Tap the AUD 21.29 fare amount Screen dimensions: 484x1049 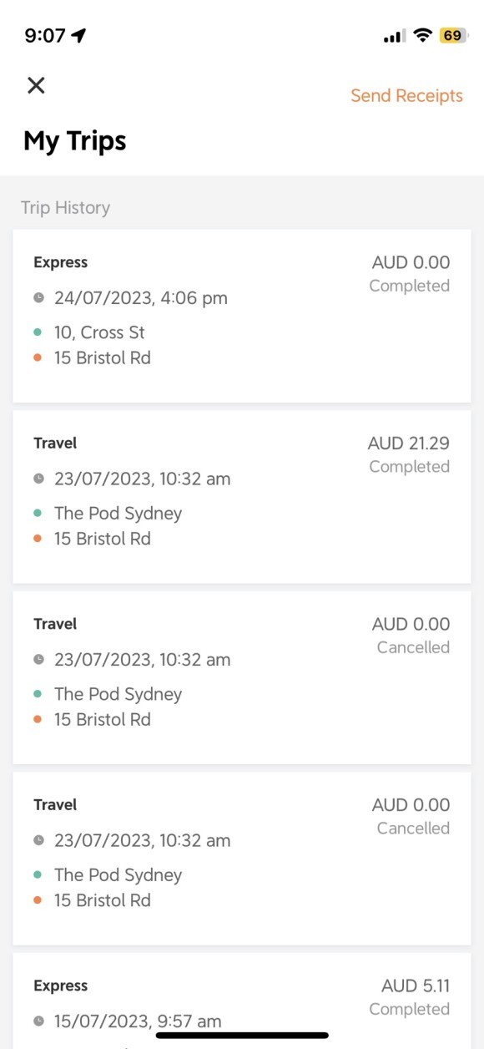[x=408, y=443]
